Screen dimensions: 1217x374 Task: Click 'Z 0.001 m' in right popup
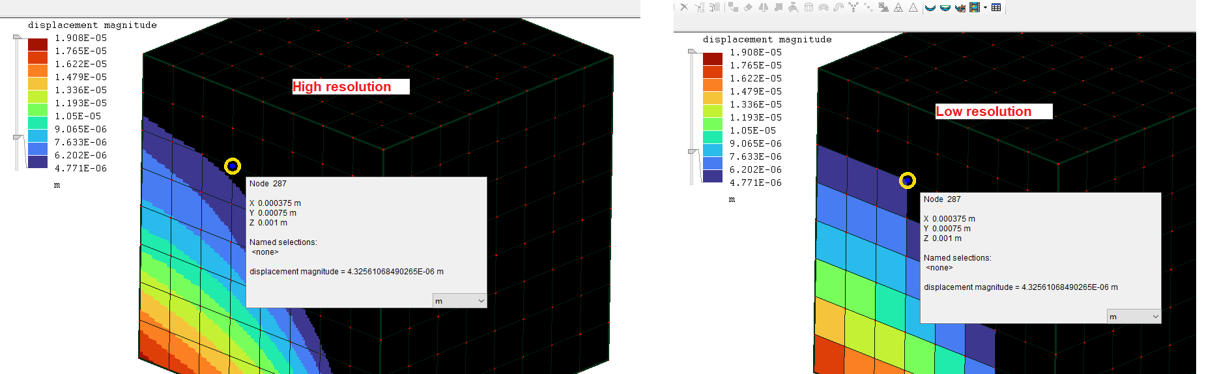943,238
